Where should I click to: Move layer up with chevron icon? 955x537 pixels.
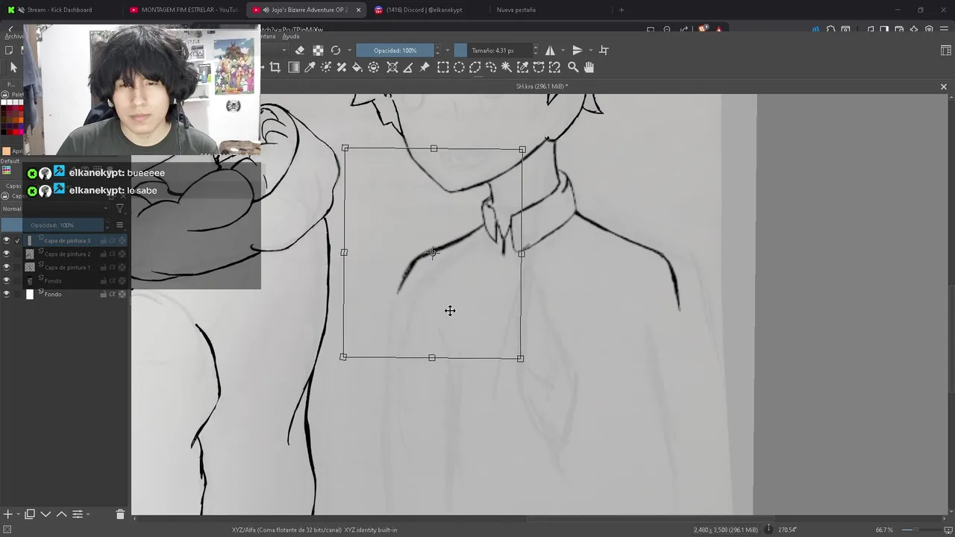(61, 514)
